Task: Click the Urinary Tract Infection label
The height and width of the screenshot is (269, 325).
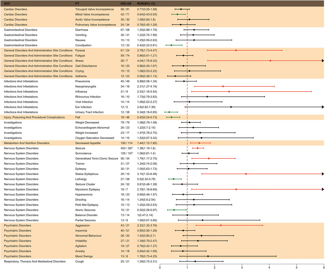Action: click(89, 112)
